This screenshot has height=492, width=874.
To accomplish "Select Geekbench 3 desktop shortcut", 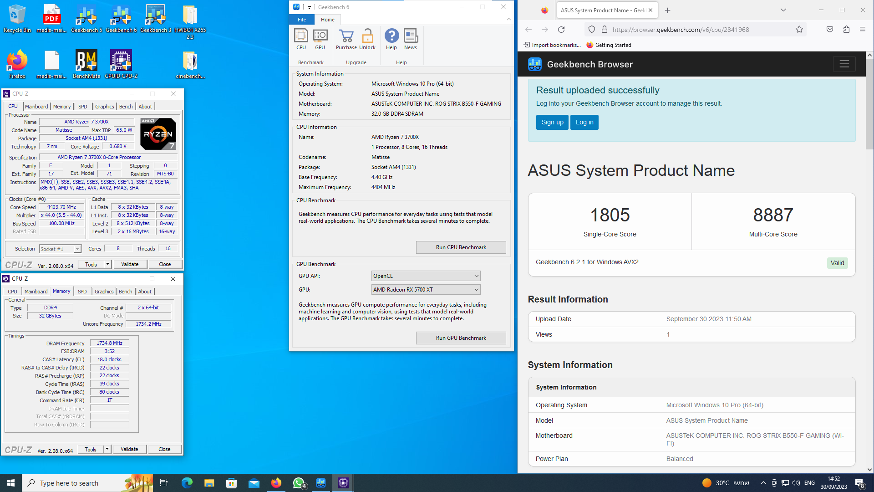I will (x=156, y=19).
